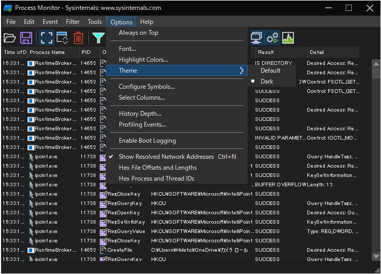Toggle Hex File Offsets and Lengths
381x274 pixels.
(176, 168)
